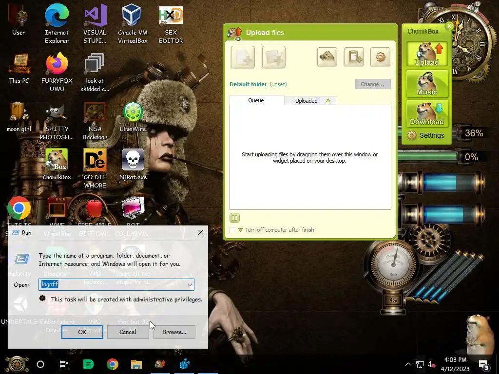Select the moon girl desktop icon
Viewport: 499px width, 374px height.
click(x=19, y=117)
